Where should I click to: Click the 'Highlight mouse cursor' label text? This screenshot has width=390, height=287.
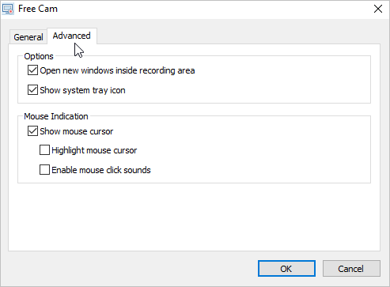(x=94, y=150)
